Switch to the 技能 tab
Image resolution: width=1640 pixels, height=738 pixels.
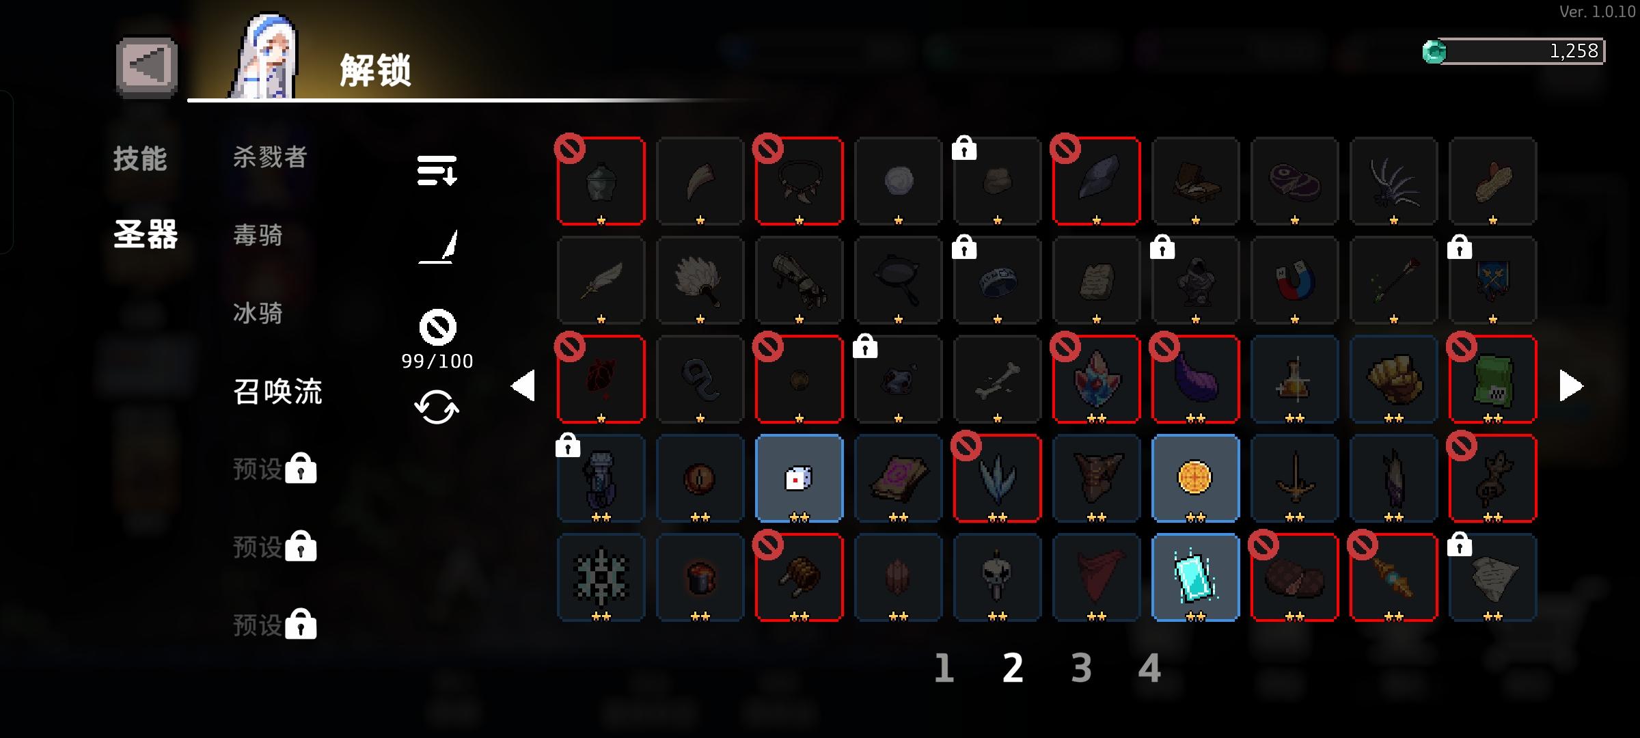140,159
